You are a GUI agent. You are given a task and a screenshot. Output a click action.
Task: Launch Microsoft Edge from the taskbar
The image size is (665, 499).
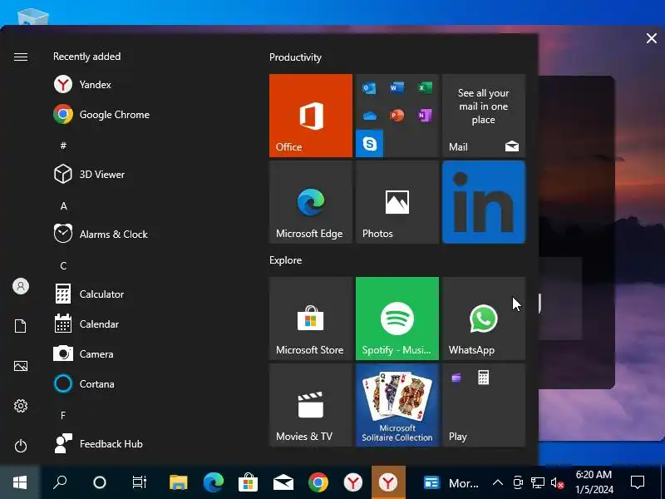coord(214,482)
